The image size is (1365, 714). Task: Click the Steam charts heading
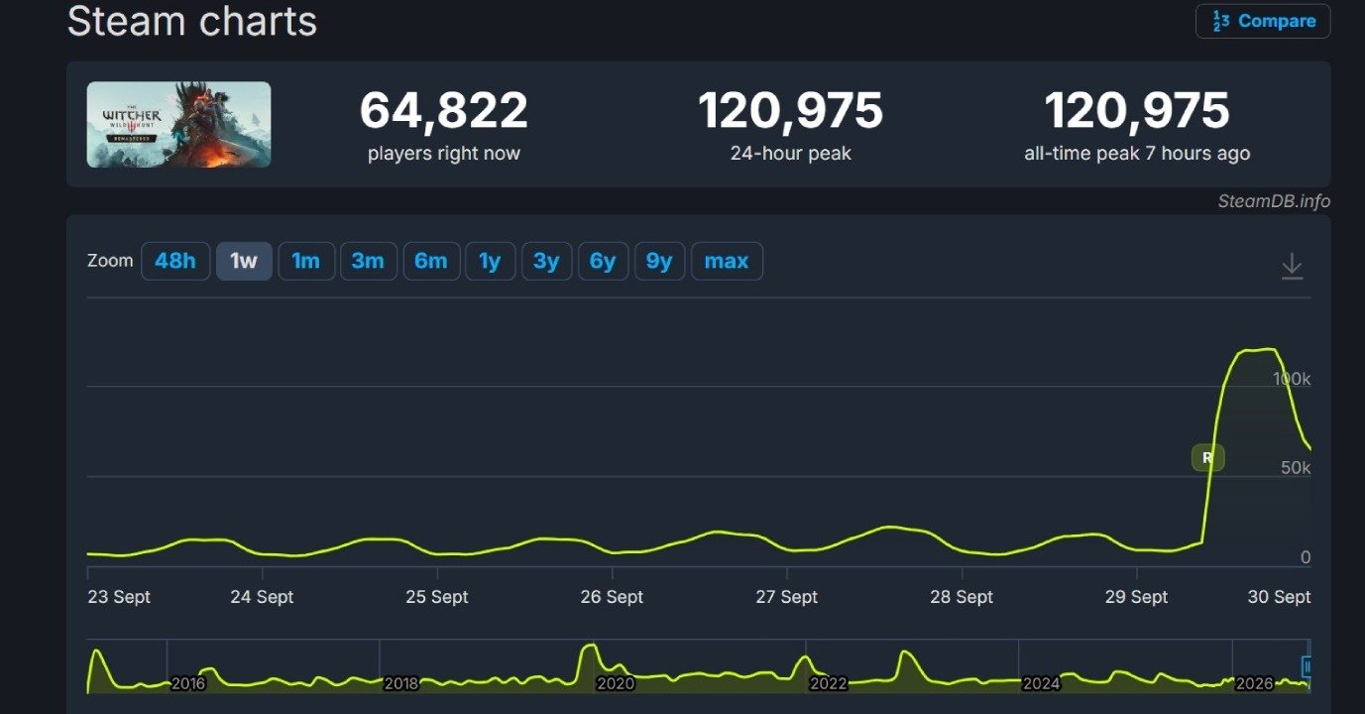tap(192, 21)
